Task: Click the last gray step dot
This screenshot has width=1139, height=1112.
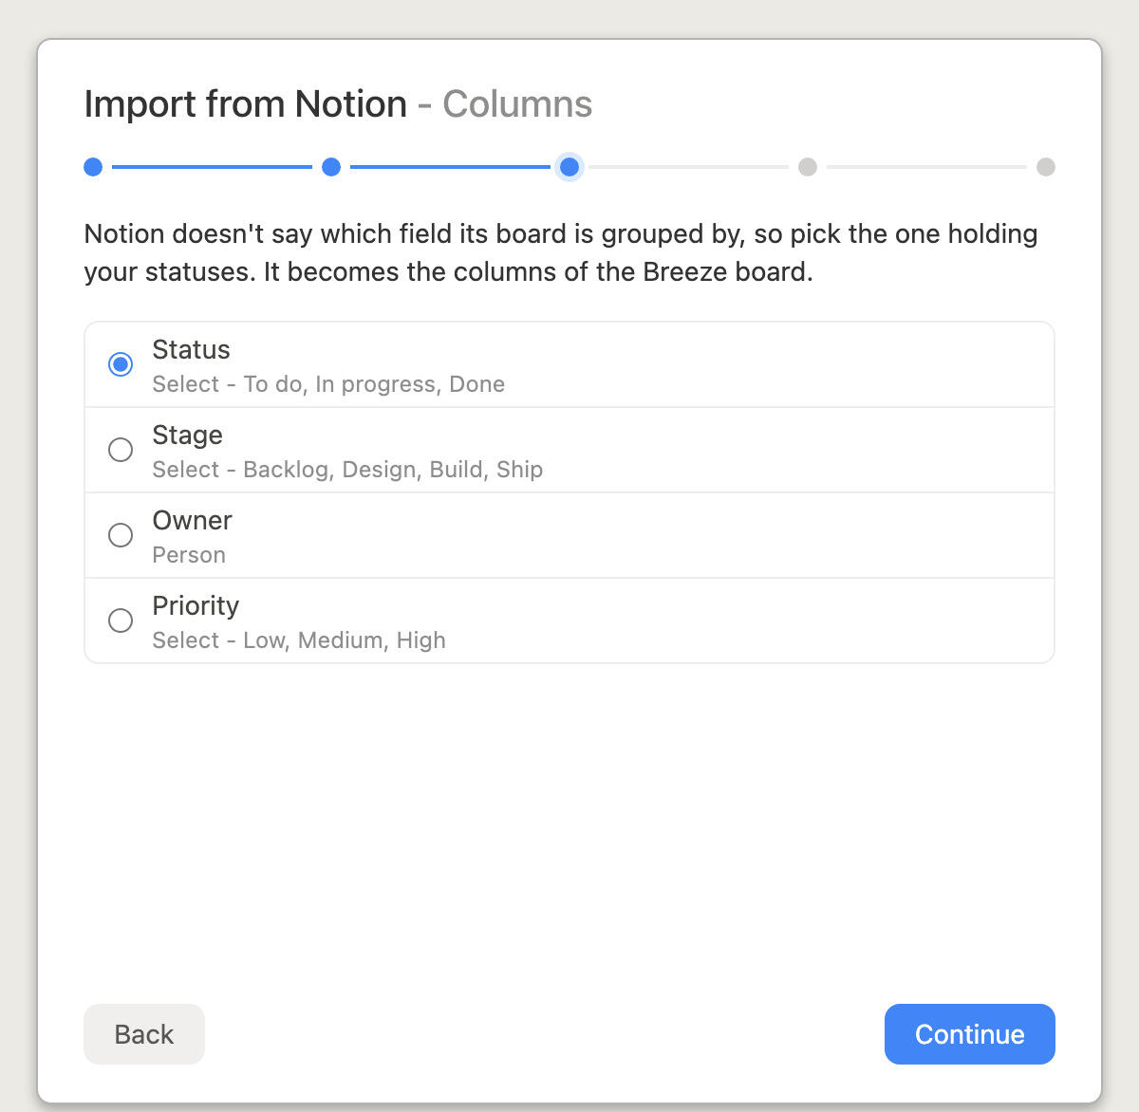Action: coord(1046,167)
